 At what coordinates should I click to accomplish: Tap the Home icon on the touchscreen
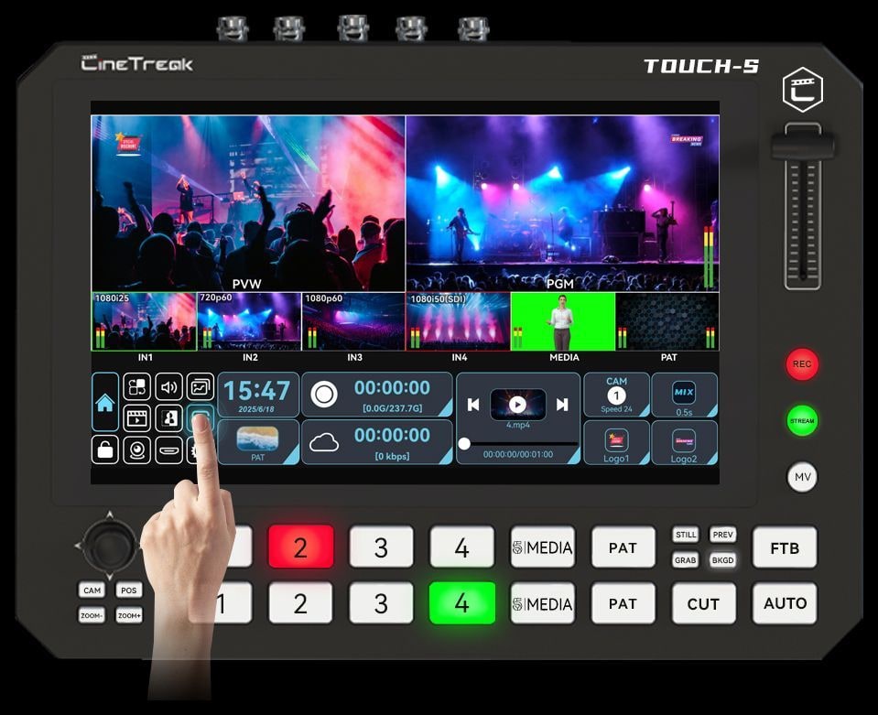click(105, 402)
